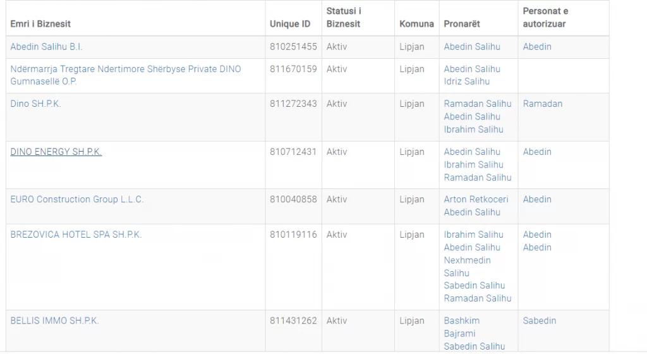Open authorized person Abedin in DINO ENERGY row

tap(537, 152)
